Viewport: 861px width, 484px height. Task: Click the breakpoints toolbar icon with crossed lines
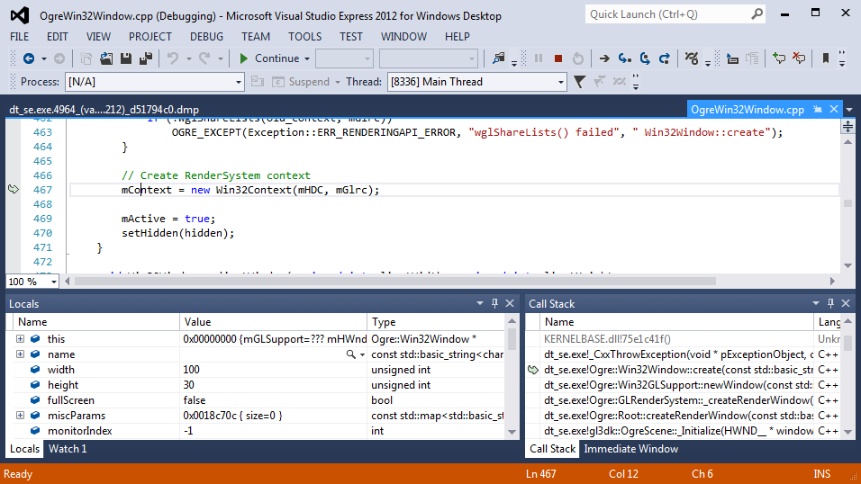[692, 58]
